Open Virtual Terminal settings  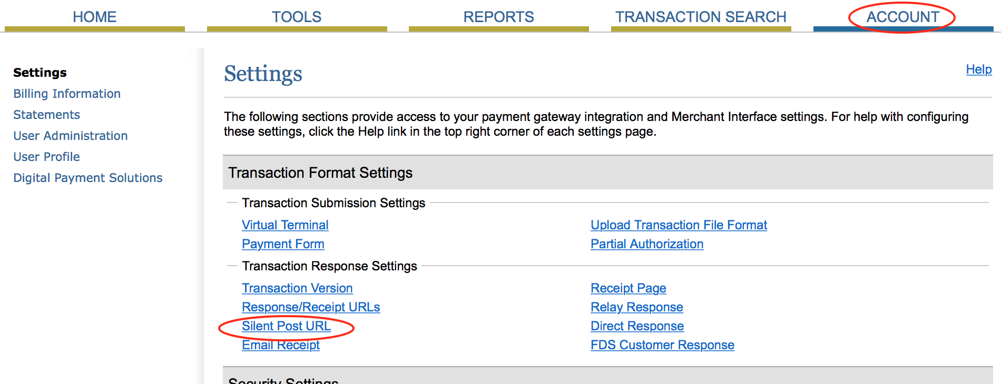285,225
